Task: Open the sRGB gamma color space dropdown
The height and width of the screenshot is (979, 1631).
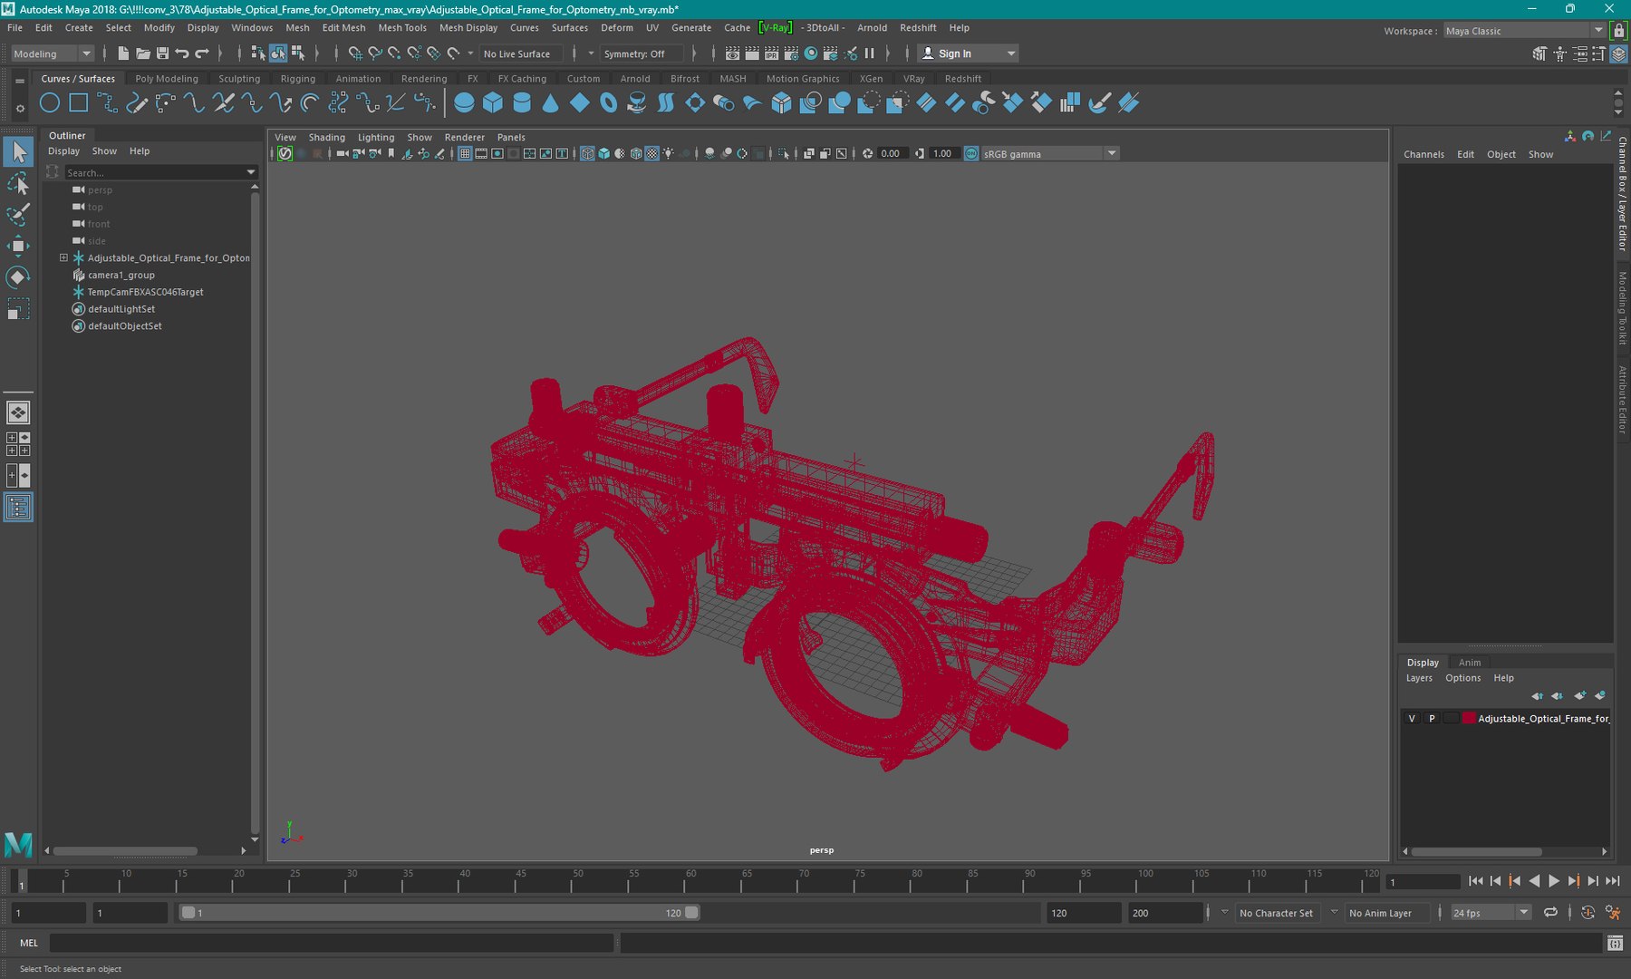Action: click(x=1111, y=154)
